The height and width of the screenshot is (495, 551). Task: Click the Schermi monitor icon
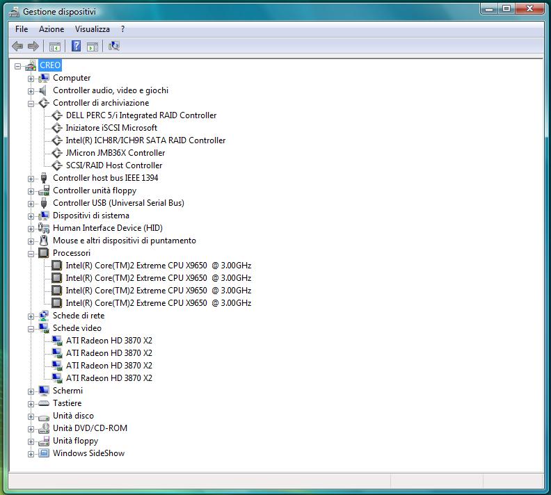44,391
